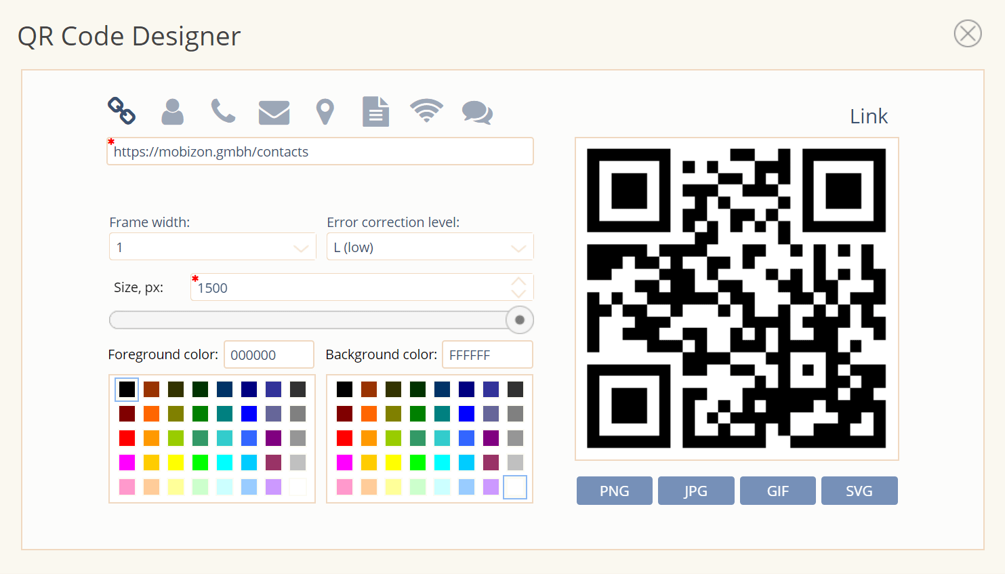
Task: Pick orange background color swatch in second row
Action: tap(369, 413)
